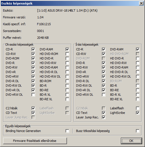Toggle DVD-R DL checkbox in read capabilities
145x147 pixels.
coord(33,81)
